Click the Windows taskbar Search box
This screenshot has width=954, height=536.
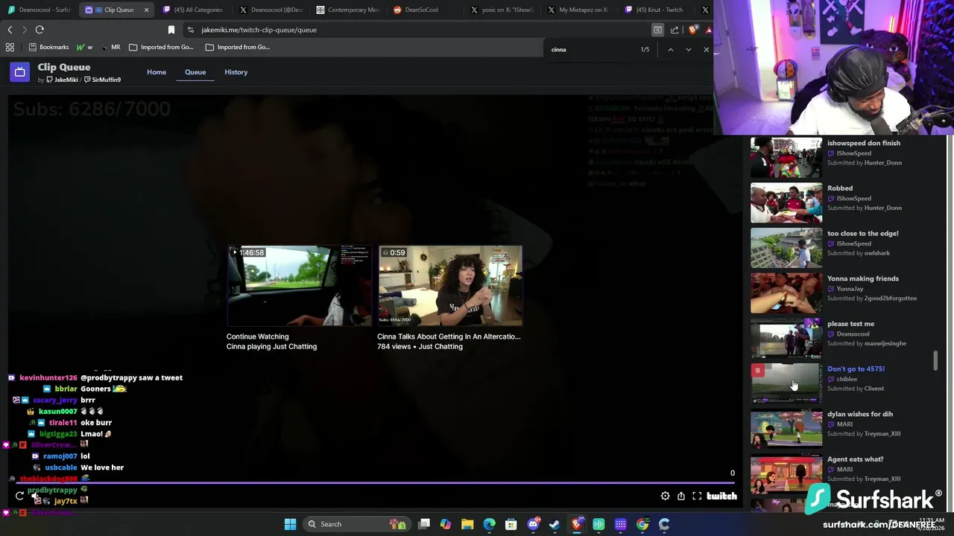click(356, 524)
